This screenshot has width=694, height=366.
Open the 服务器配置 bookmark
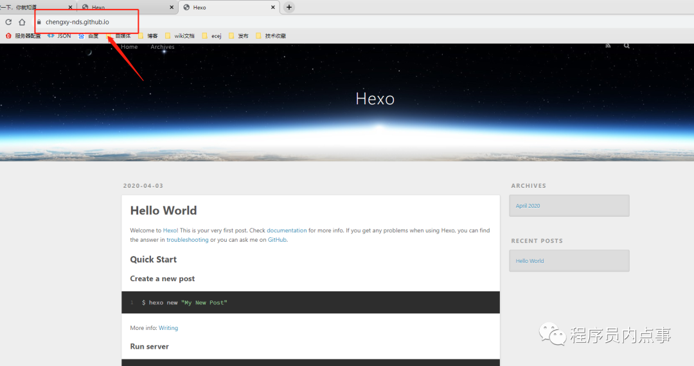coord(23,36)
